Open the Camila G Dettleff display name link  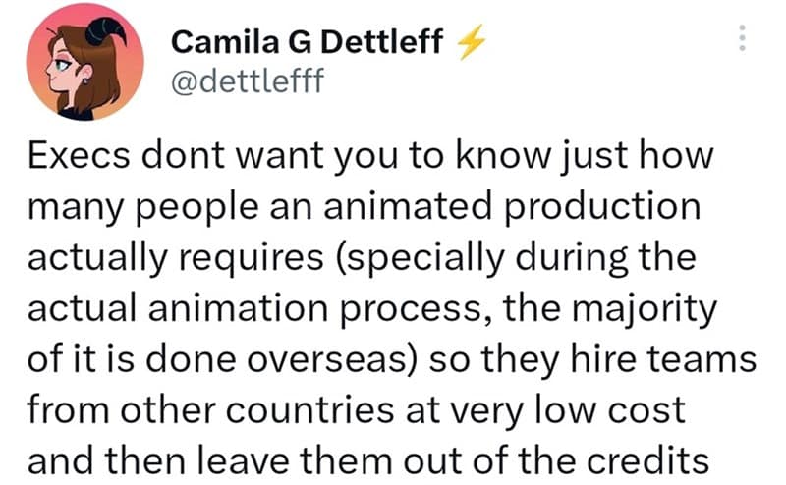pyautogui.click(x=308, y=41)
